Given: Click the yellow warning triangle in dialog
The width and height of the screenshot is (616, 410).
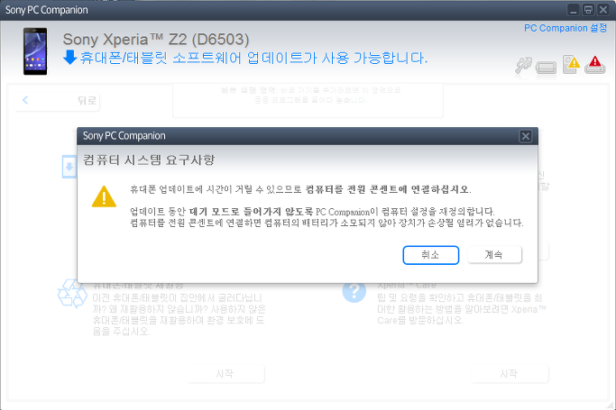Looking at the screenshot, I should 104,196.
